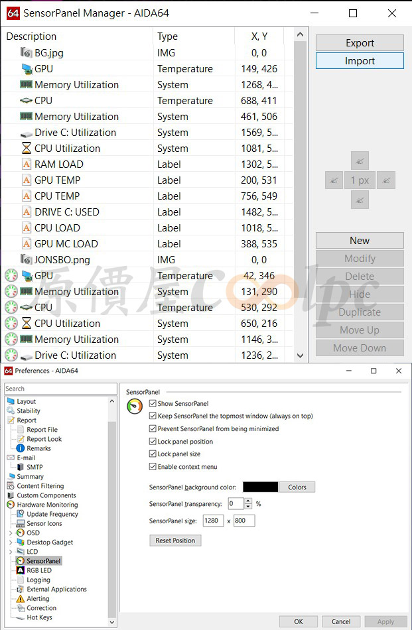Click the item list scroll-down arrow

point(300,355)
